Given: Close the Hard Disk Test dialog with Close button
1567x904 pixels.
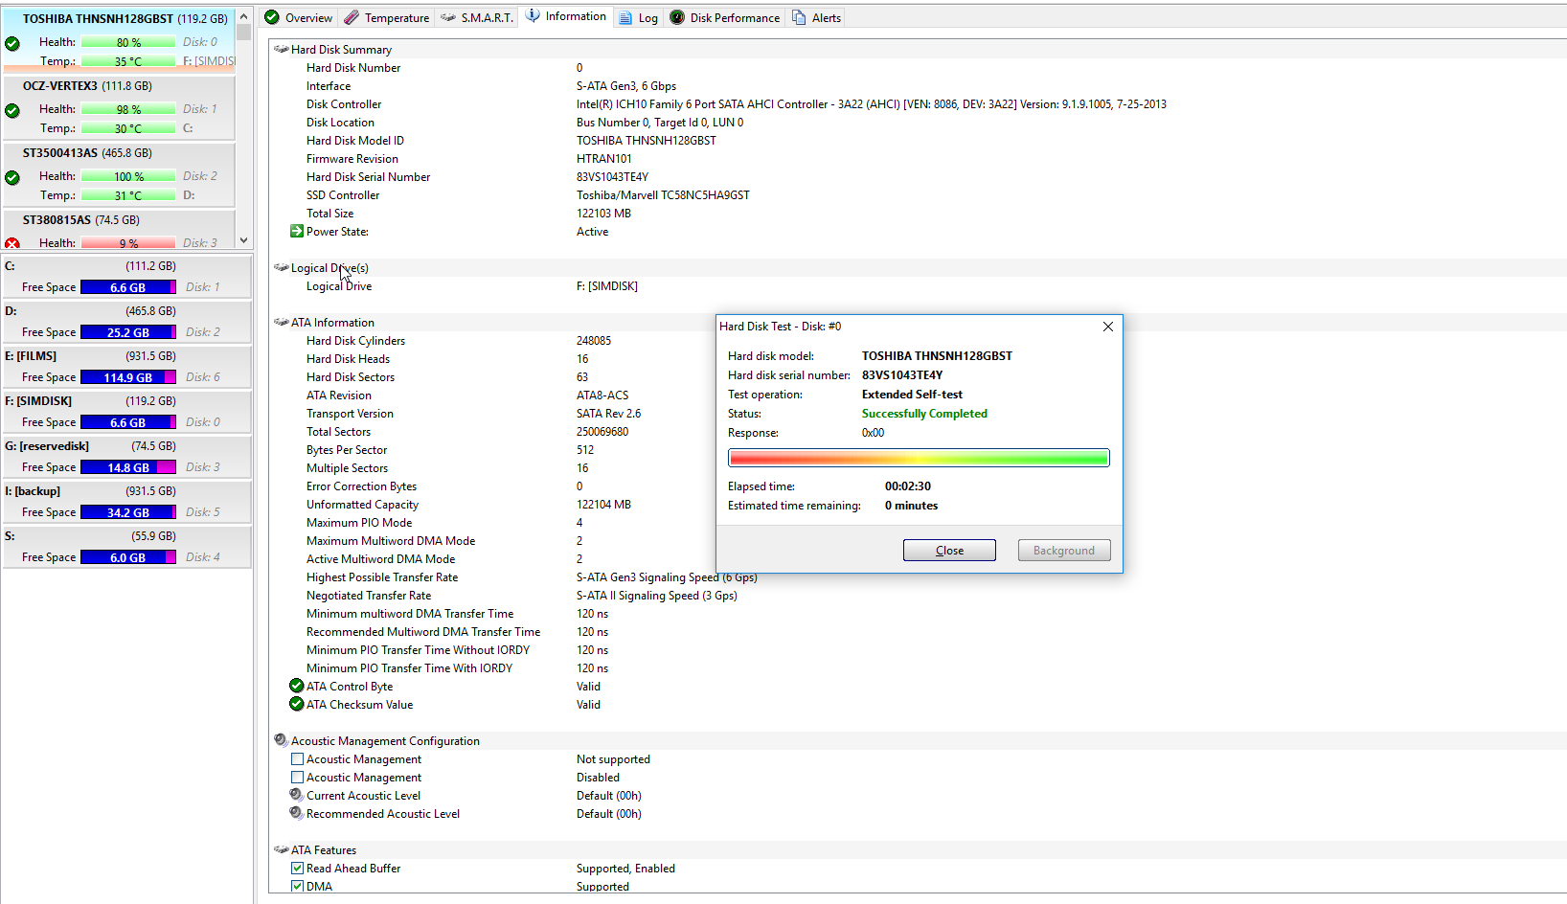Looking at the screenshot, I should tap(949, 551).
